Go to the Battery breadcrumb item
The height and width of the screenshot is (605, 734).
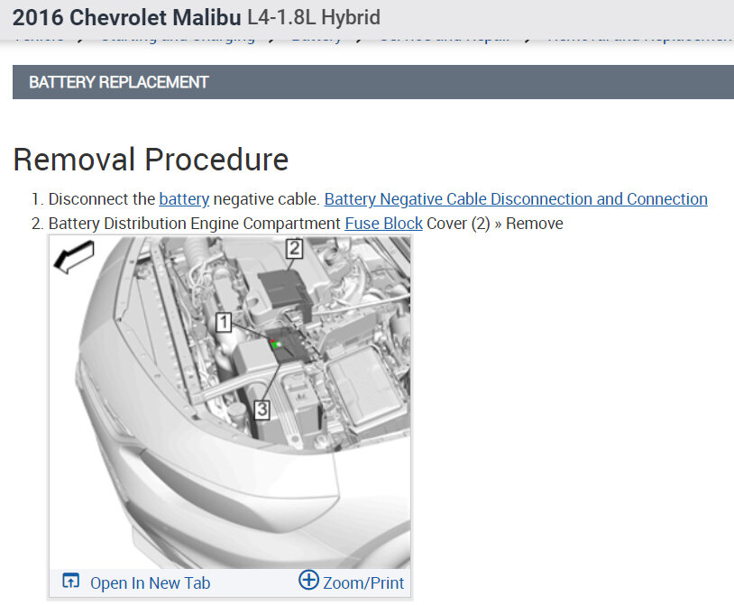coord(317,40)
